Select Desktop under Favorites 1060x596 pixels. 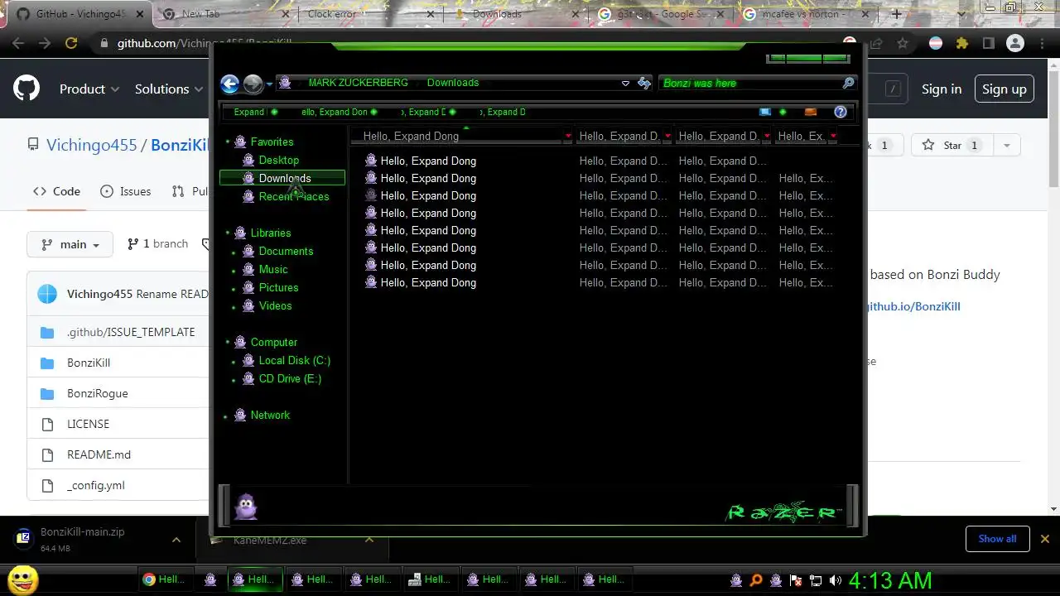(x=278, y=160)
